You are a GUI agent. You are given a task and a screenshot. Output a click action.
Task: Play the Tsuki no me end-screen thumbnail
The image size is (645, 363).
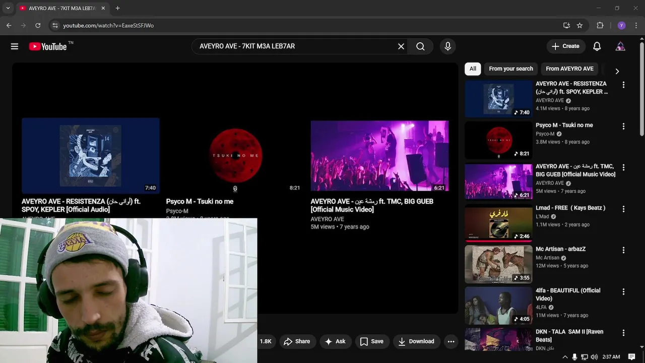pyautogui.click(x=235, y=155)
